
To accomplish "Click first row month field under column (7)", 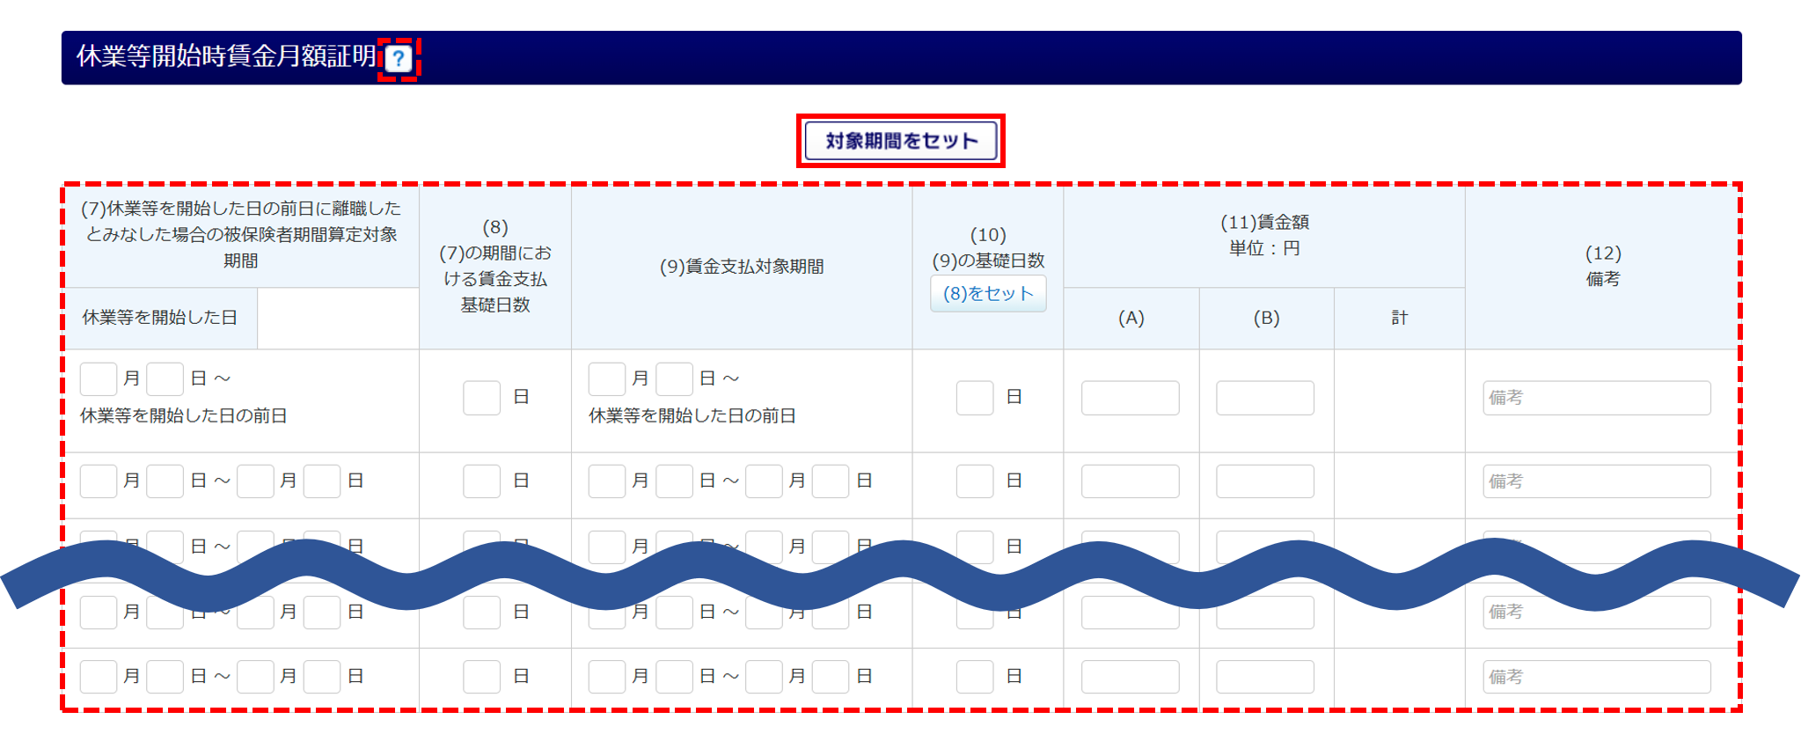I will point(99,379).
